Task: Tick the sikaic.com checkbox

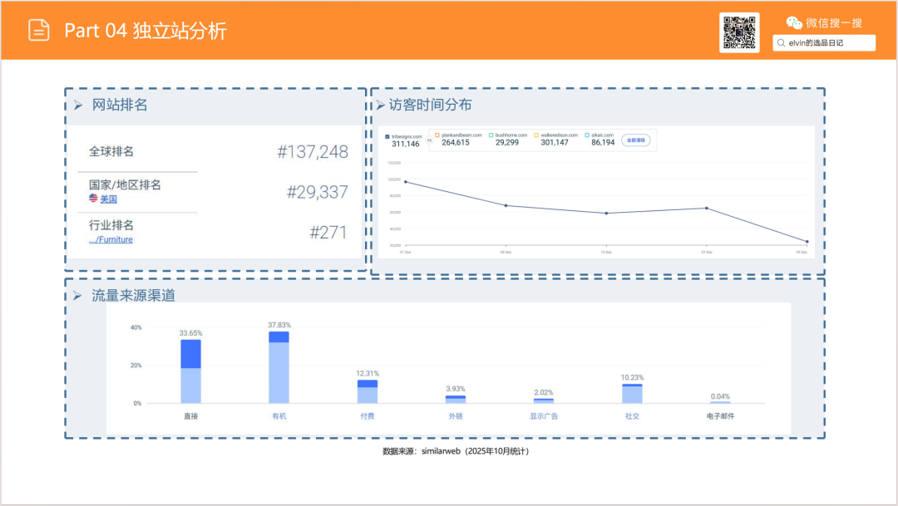Action: point(587,135)
